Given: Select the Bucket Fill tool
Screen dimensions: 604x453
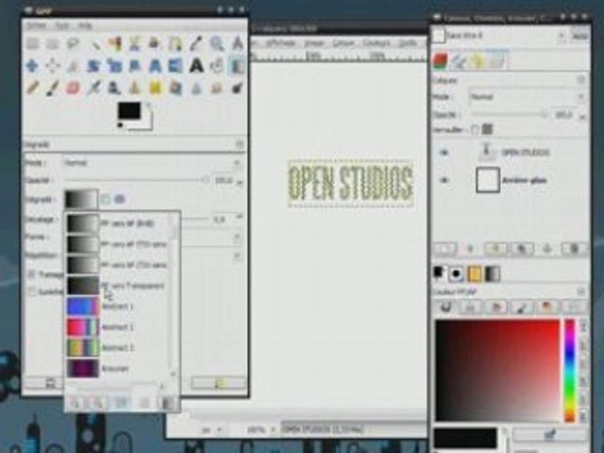Looking at the screenshot, I should pyautogui.click(x=217, y=66).
